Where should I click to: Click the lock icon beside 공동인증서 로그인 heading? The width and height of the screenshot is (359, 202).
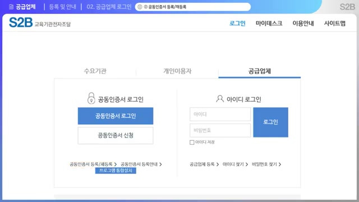(91, 98)
